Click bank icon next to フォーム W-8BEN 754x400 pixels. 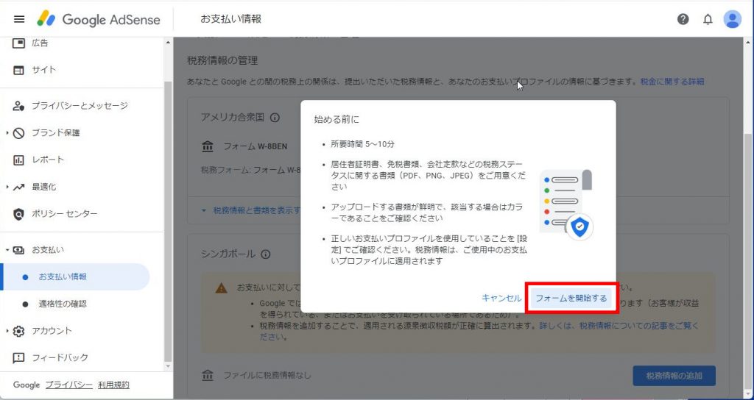point(208,146)
